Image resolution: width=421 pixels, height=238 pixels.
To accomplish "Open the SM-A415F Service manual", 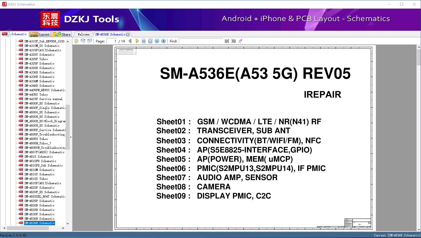I will click(43, 99).
